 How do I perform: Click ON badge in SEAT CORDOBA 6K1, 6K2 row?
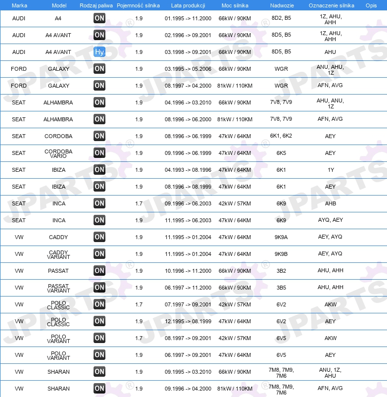[x=99, y=136]
